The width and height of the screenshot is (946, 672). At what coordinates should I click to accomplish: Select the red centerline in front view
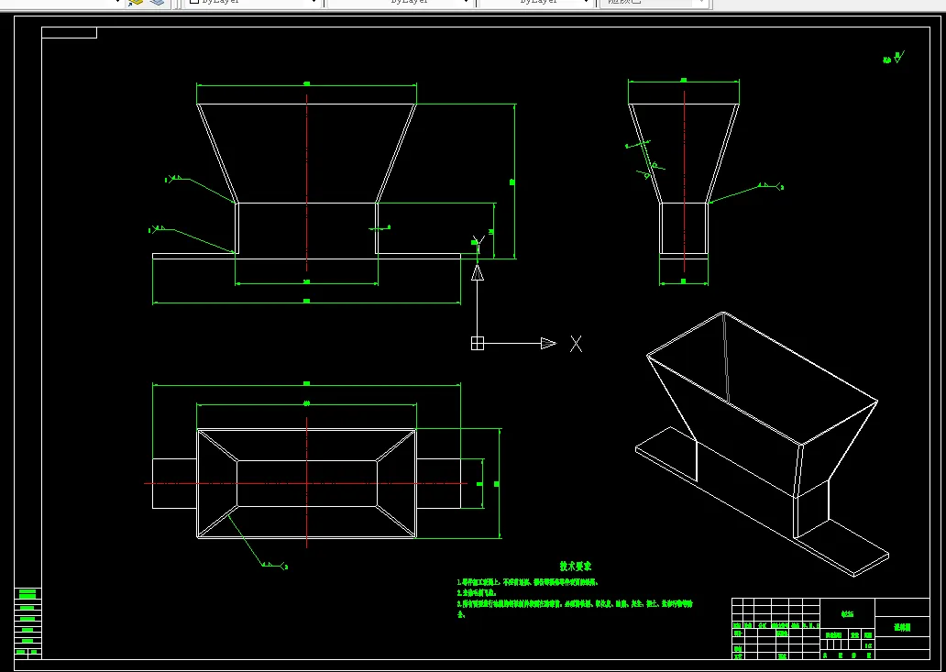[x=306, y=181]
